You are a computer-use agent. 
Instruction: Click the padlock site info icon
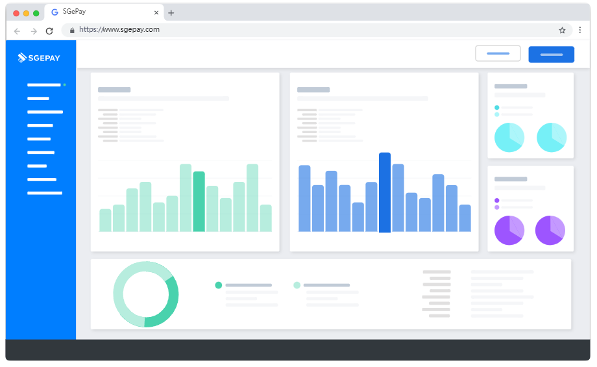tap(72, 30)
